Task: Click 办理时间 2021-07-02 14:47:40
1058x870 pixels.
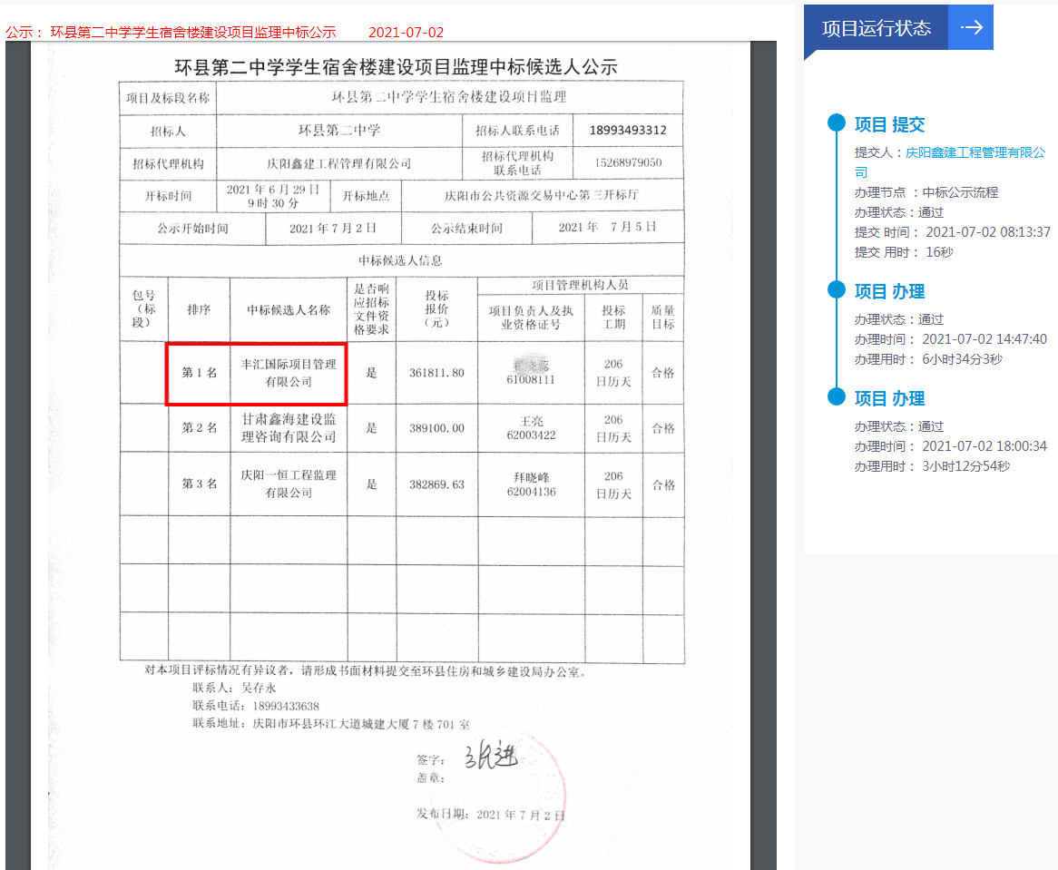Action: click(x=951, y=339)
